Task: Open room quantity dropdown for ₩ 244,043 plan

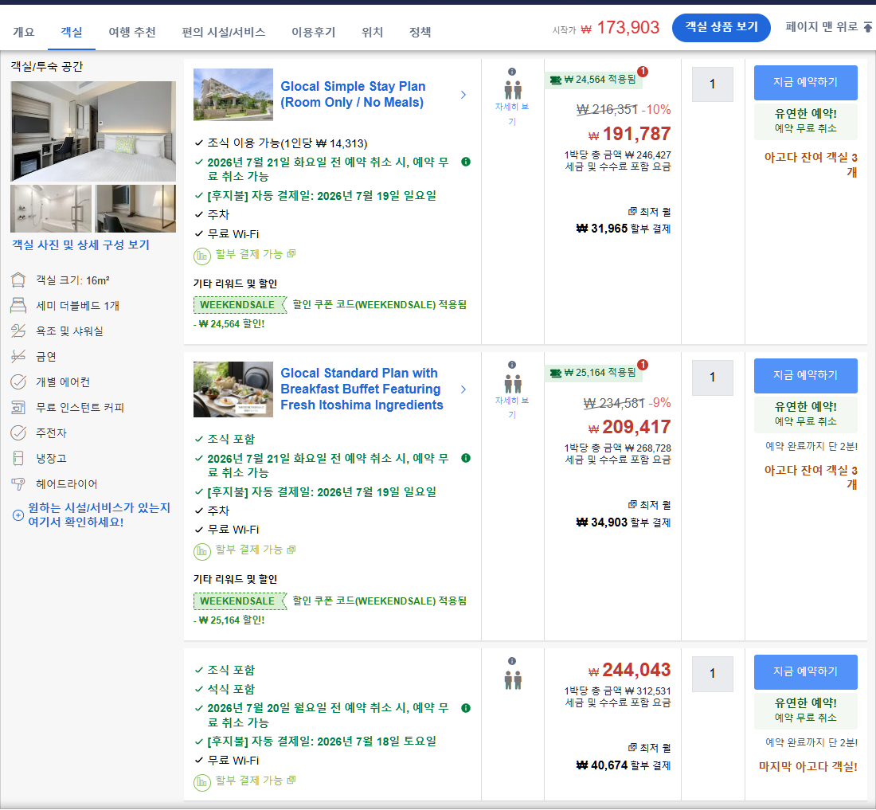Action: click(x=712, y=674)
